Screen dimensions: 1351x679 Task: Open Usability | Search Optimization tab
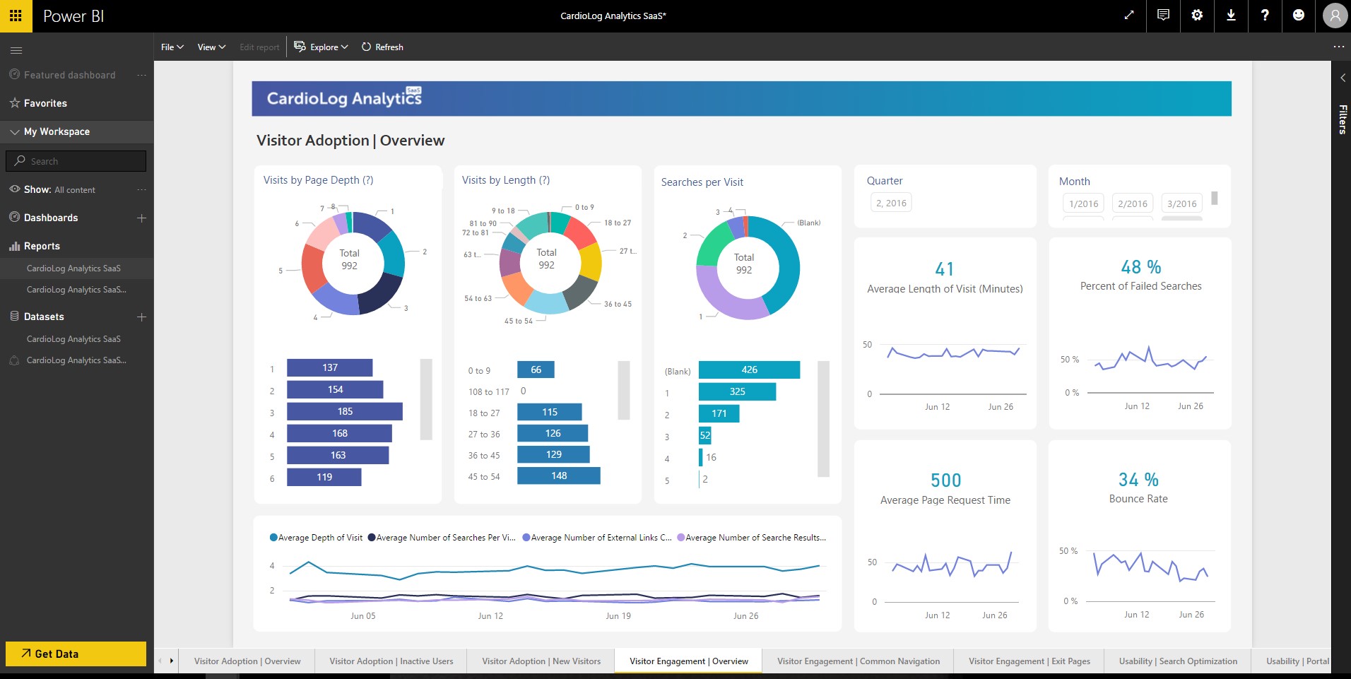pyautogui.click(x=1178, y=661)
